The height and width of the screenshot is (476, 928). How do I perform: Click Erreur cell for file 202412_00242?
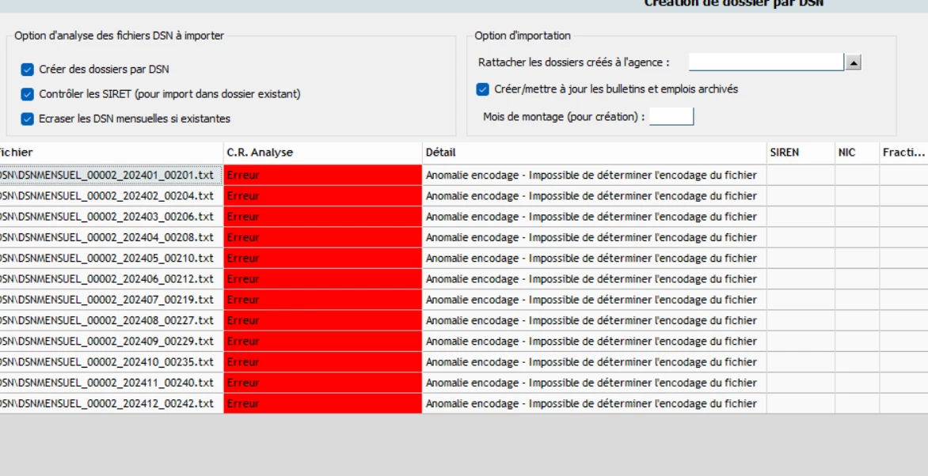point(322,403)
